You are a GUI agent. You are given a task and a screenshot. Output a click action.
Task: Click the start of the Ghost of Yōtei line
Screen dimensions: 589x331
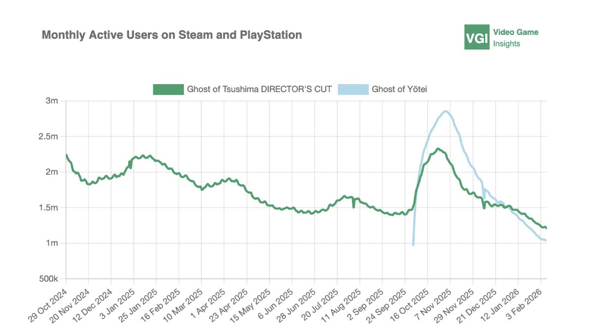413,245
